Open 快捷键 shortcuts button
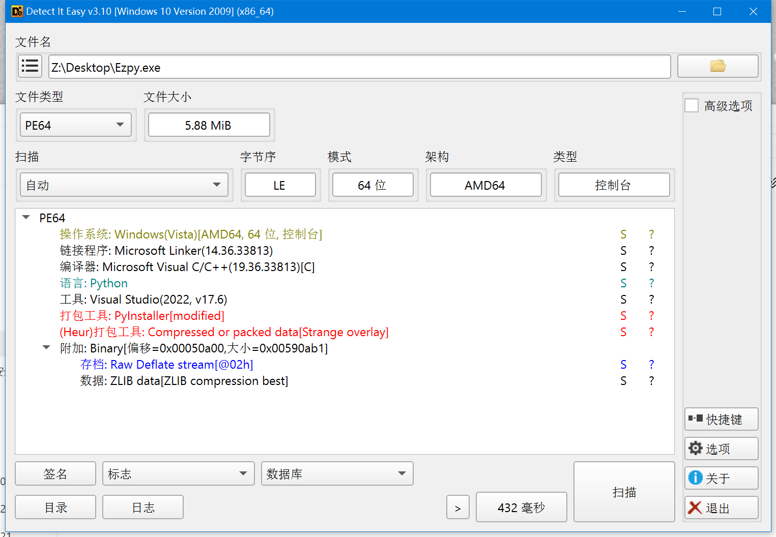 (x=722, y=419)
